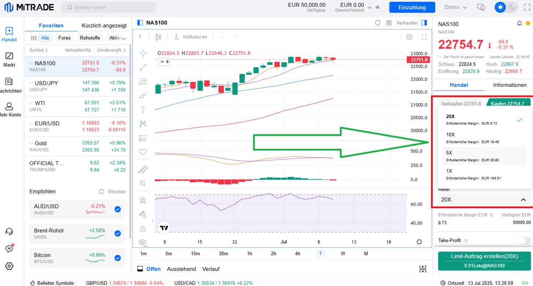Viewport: 533px width, 286px height.
Task: Switch to dark theme moon toggle
Action: pos(512,7)
